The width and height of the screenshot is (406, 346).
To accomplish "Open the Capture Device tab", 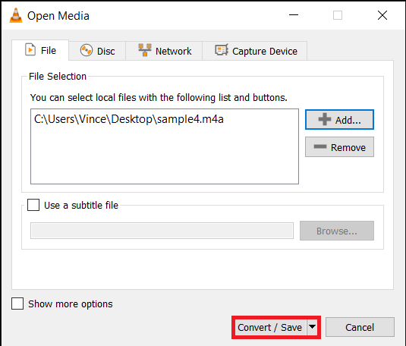I will pyautogui.click(x=255, y=51).
